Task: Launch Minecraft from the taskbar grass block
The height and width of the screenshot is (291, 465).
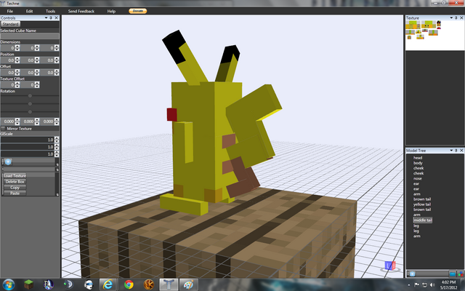Action: [29, 284]
